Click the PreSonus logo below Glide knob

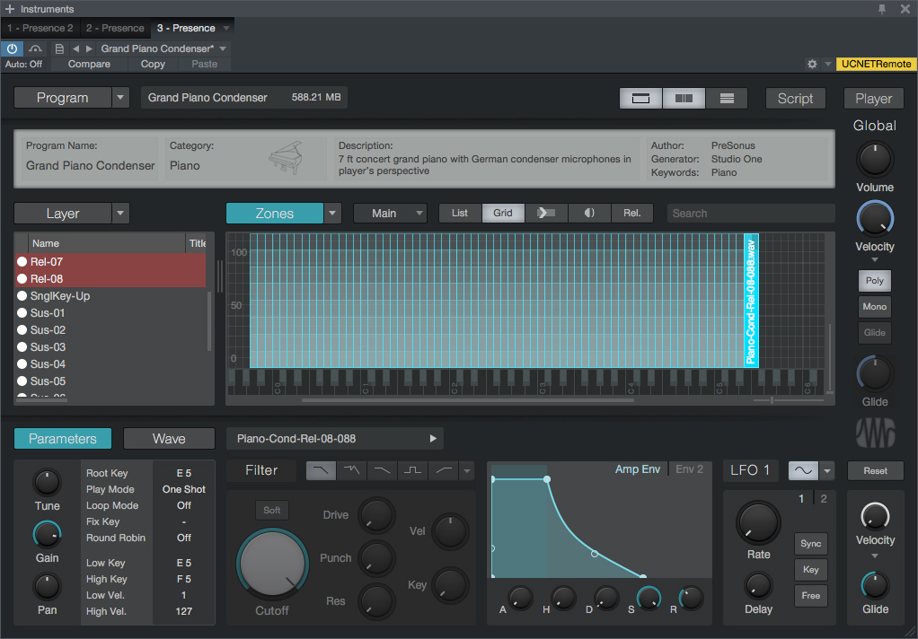coord(874,433)
